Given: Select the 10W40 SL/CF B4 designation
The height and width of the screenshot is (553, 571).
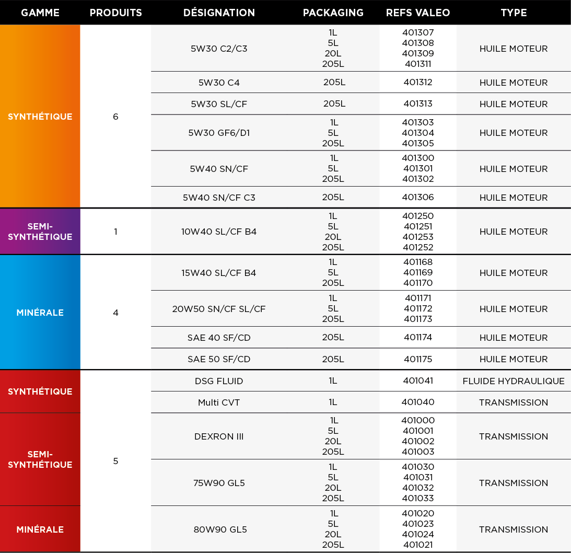Looking at the screenshot, I should (219, 232).
